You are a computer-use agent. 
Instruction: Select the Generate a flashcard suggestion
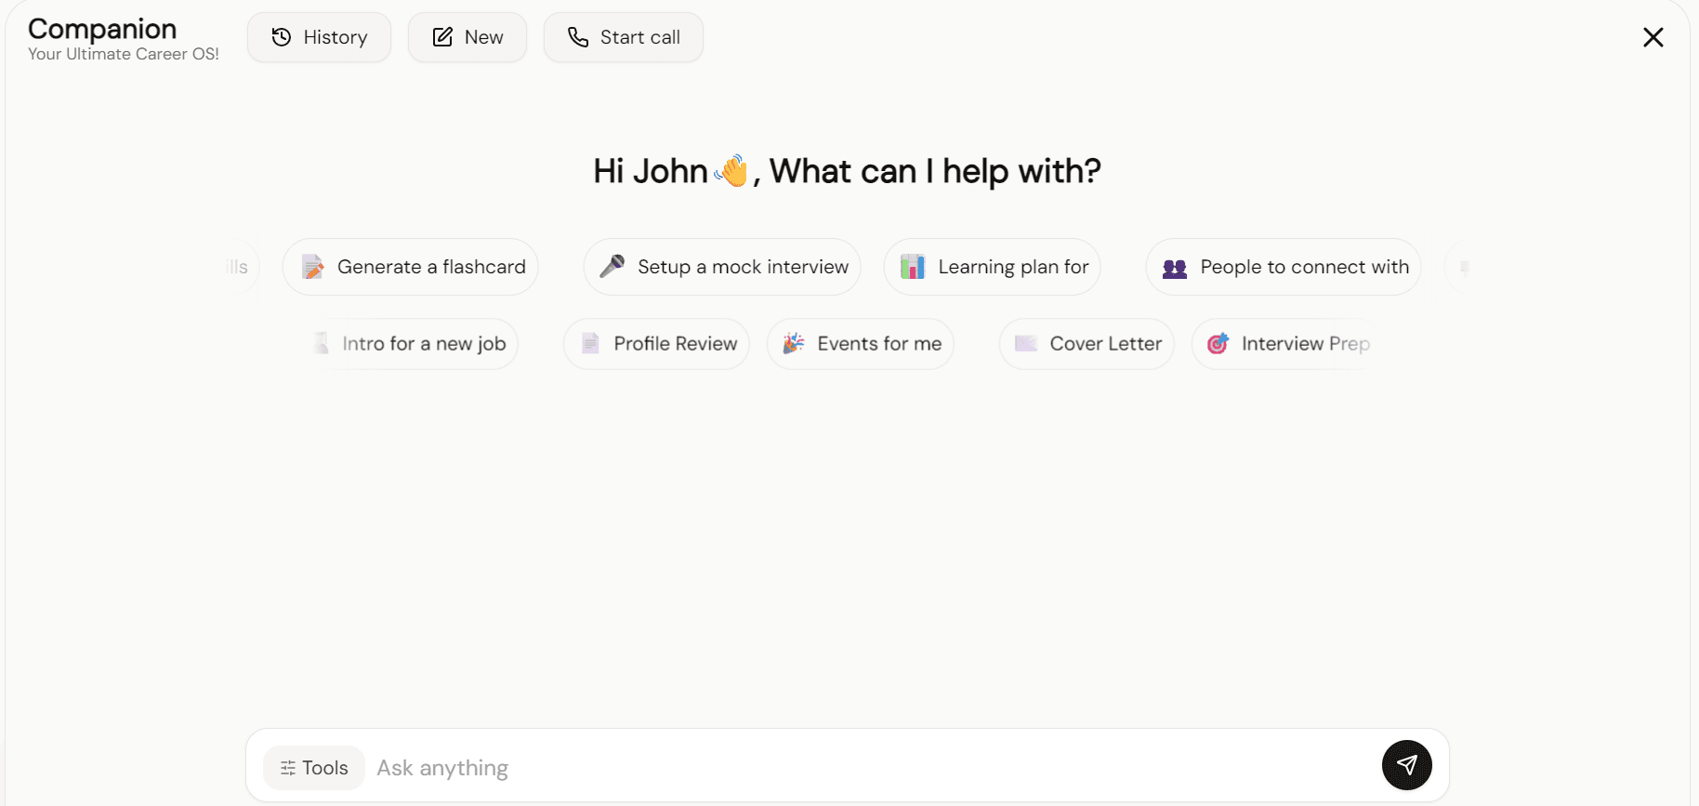pos(430,267)
